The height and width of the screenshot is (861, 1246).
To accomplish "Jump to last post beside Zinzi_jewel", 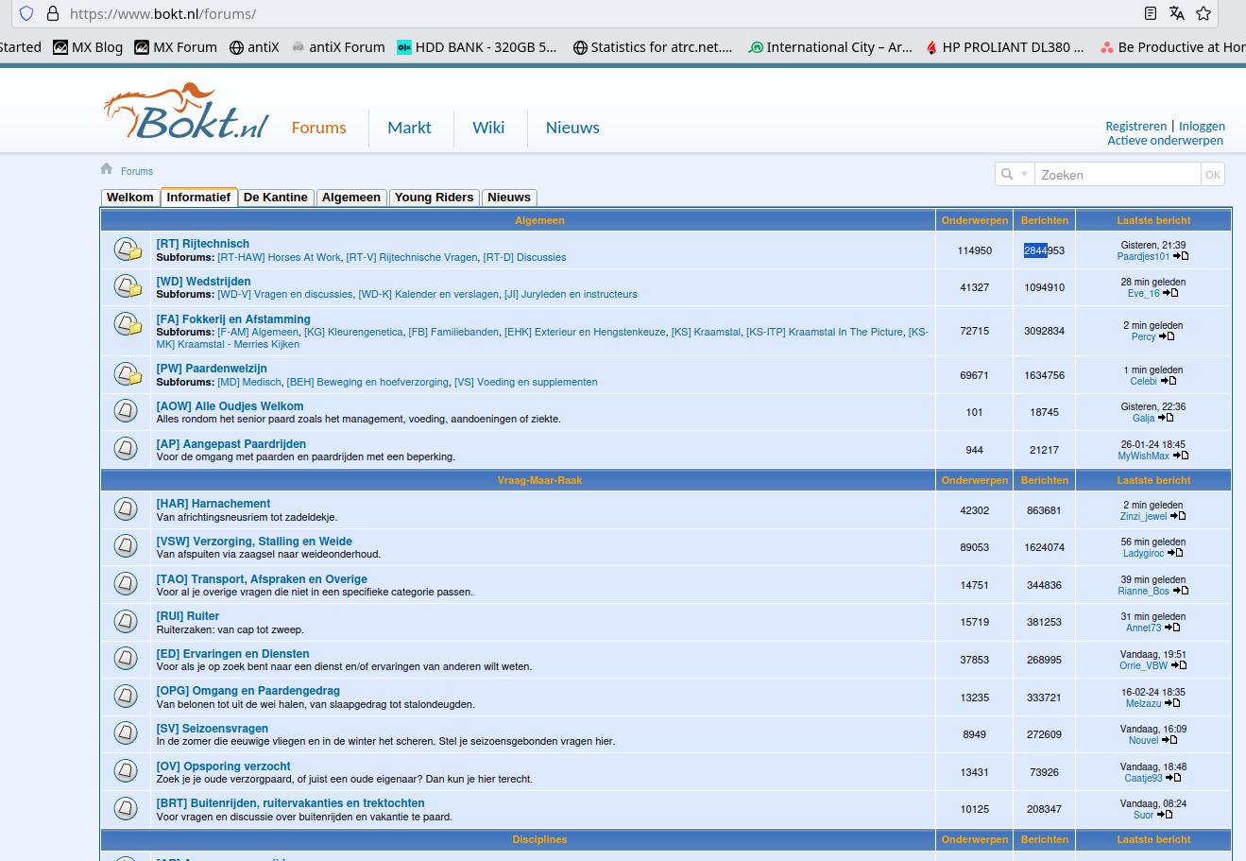I will [1178, 516].
